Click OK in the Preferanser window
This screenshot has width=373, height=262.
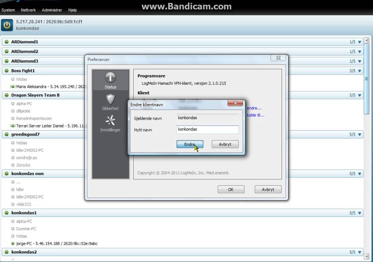231,189
